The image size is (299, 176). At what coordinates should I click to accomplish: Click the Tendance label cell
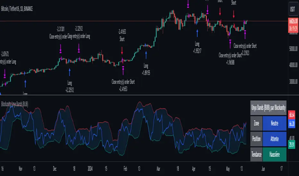[256, 154]
